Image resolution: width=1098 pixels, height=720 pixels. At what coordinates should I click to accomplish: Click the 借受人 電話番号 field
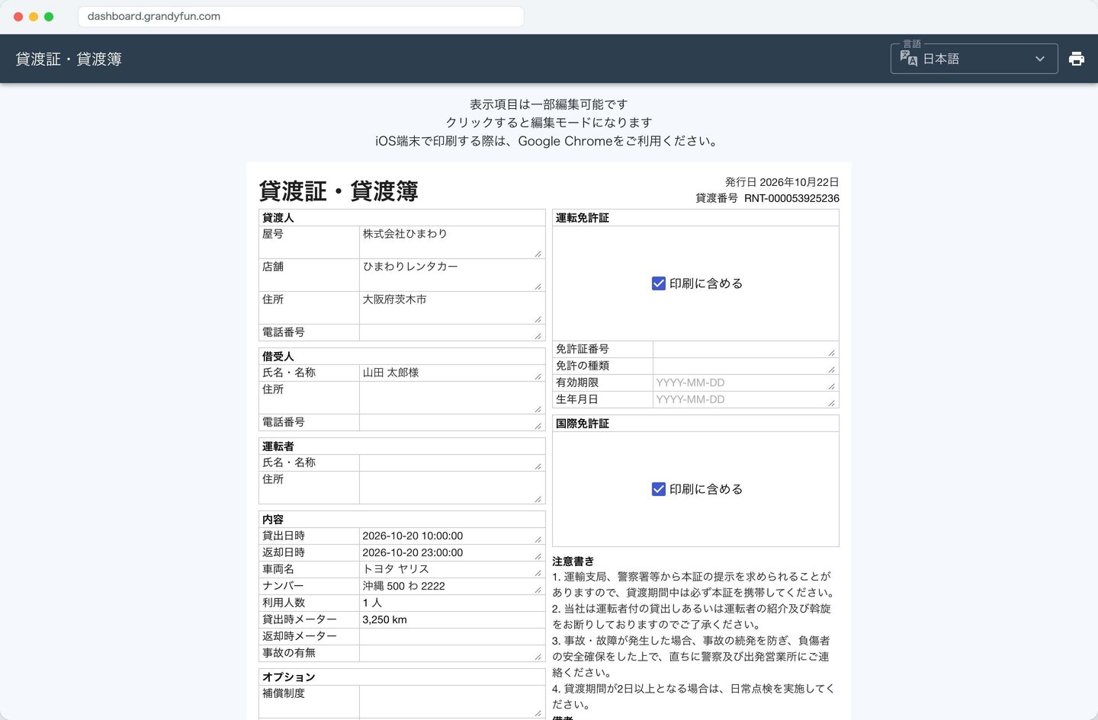[x=451, y=422]
